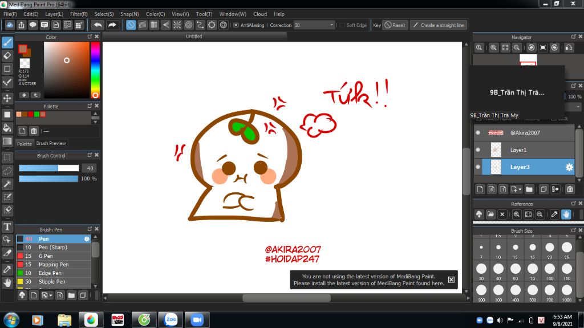Click Create a straight line button

tap(439, 25)
